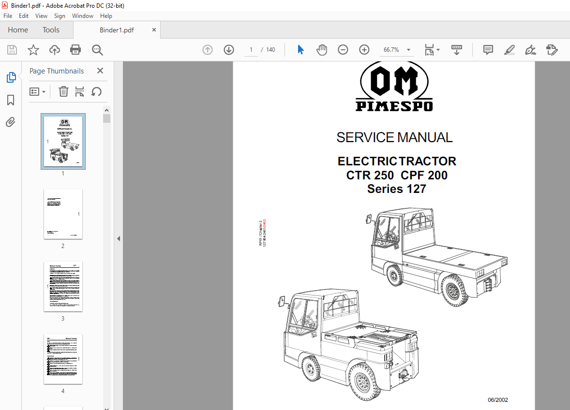Open the File menu
The image size is (570, 410).
(8, 16)
